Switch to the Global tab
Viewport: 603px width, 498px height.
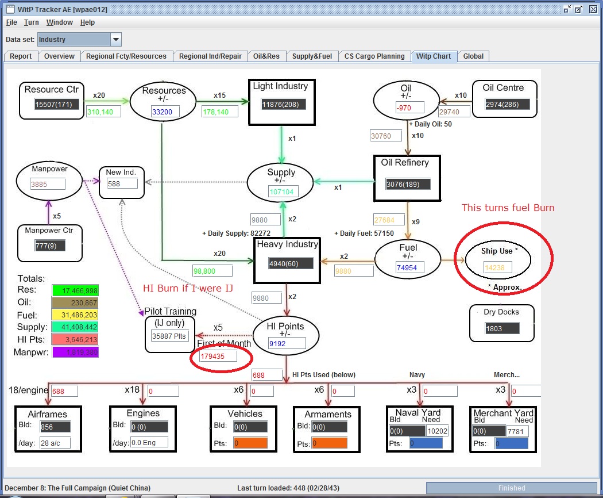click(x=473, y=56)
